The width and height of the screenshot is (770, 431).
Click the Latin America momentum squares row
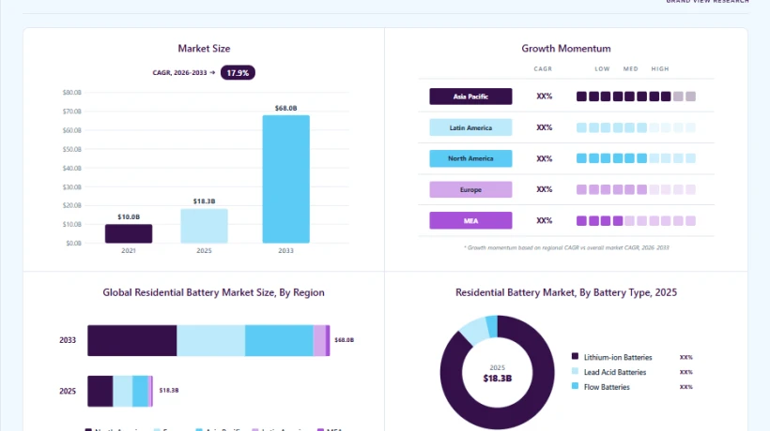636,127
